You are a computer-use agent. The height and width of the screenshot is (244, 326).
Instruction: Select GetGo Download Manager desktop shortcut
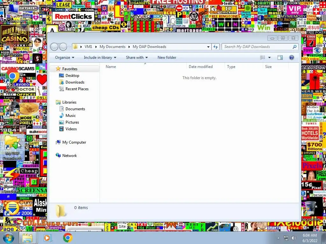tap(12, 214)
